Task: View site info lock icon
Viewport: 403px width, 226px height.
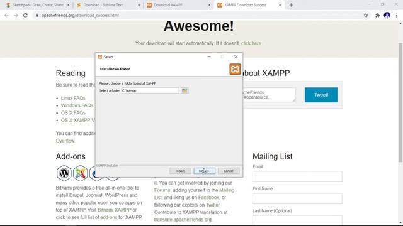Action: point(37,15)
